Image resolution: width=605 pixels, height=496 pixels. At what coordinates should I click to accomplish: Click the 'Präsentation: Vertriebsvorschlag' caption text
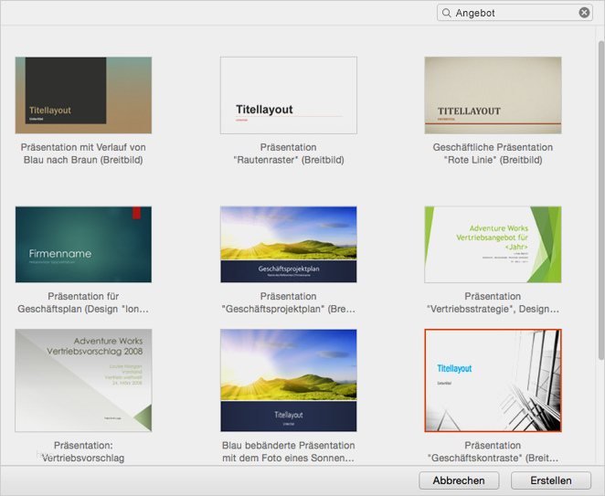(x=83, y=451)
